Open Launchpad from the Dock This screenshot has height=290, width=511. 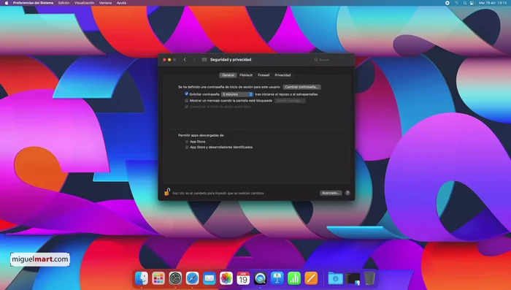point(158,278)
